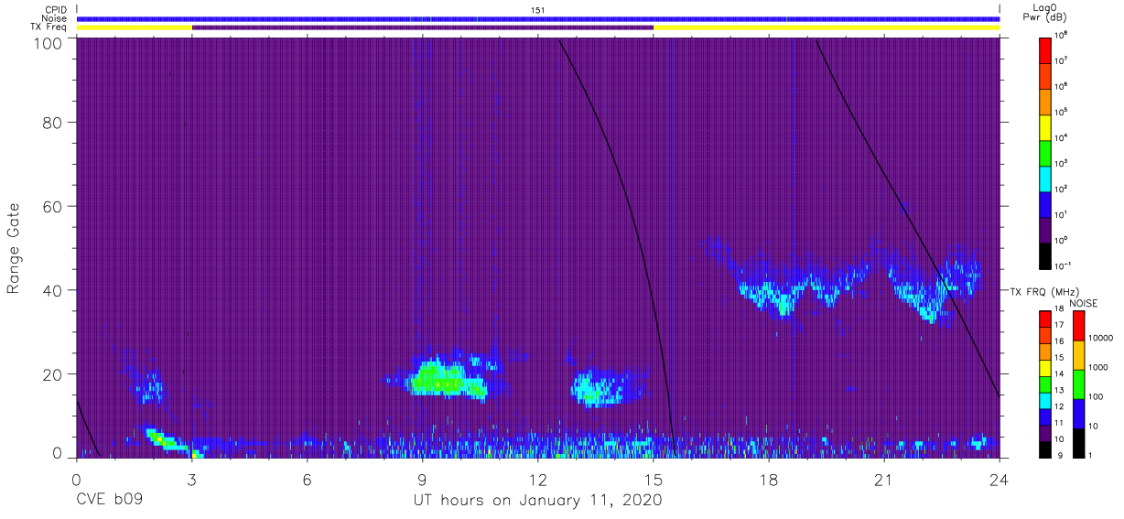The height and width of the screenshot is (519, 1124).
Task: Pick the red top segment of TX FRQ colorbar
Action: coord(1044,319)
